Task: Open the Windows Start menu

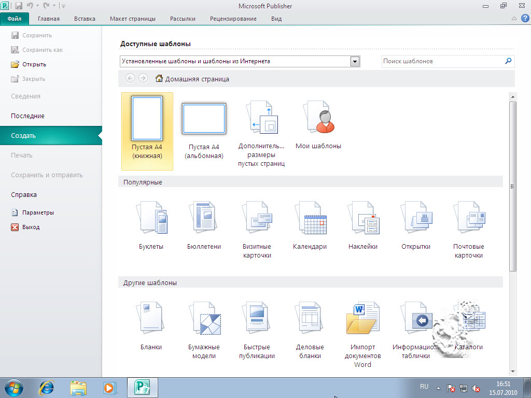Action: coord(14,388)
